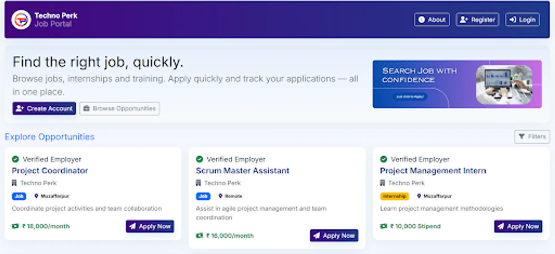Click the "Browse jobs, internships and training" subtitle
The image size is (555, 254).
tap(185, 85)
